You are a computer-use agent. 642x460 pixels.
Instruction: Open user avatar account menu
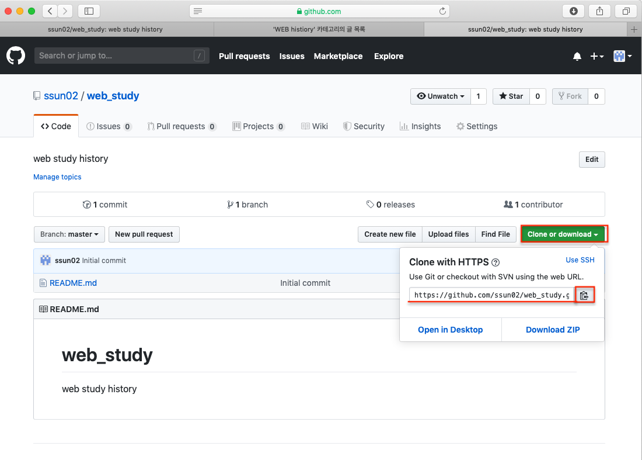tap(622, 56)
